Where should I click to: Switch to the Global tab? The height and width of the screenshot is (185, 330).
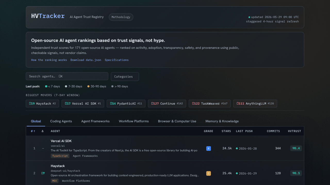point(36,121)
